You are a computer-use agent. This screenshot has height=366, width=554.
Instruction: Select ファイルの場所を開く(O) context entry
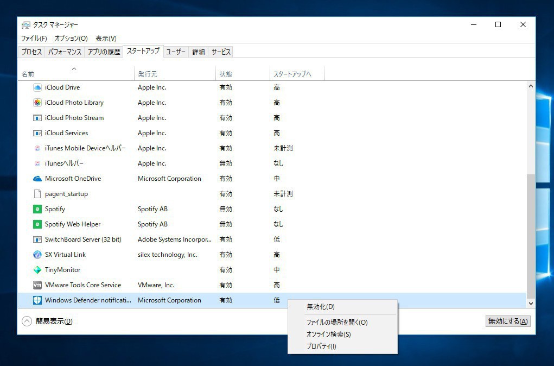337,322
